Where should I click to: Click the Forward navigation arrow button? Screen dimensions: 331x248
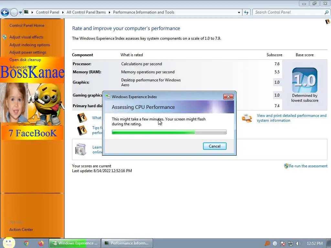tap(14, 13)
